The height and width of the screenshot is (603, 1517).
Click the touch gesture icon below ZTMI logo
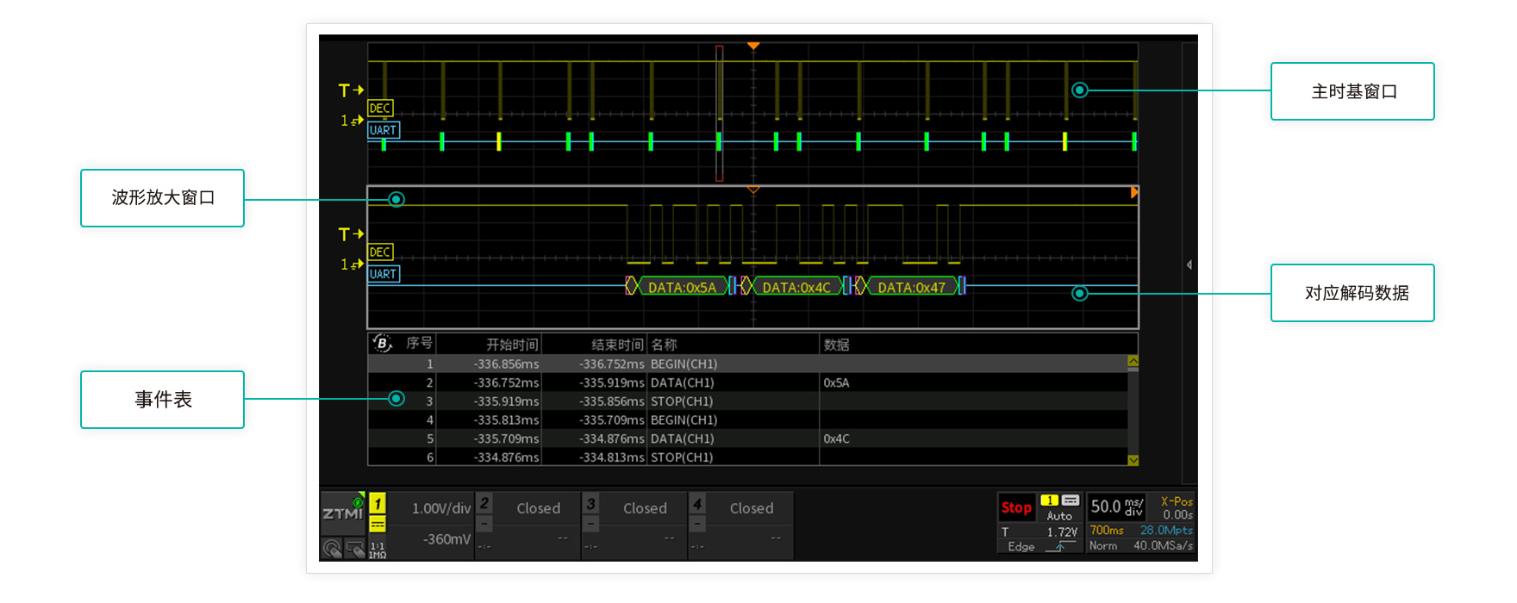point(332,548)
